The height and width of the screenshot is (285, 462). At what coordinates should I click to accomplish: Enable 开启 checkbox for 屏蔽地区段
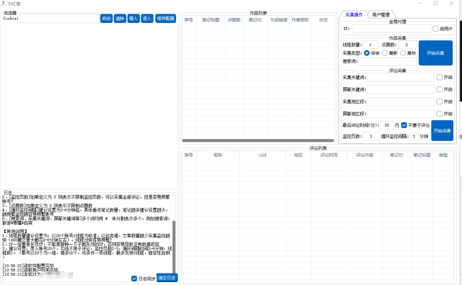click(x=439, y=114)
